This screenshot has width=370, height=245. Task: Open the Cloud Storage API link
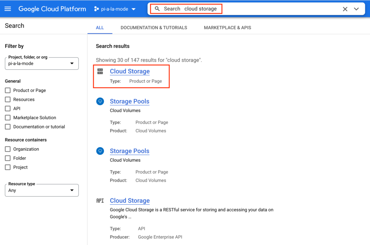130,201
